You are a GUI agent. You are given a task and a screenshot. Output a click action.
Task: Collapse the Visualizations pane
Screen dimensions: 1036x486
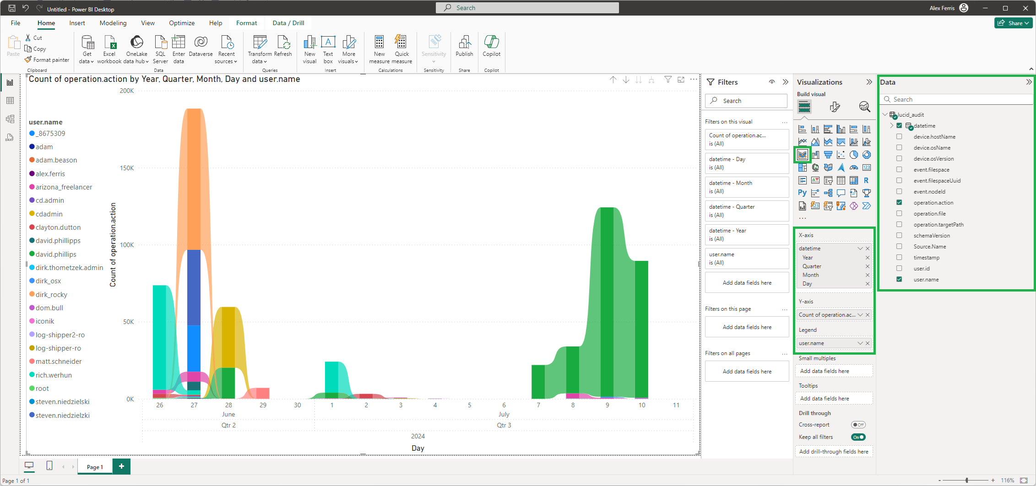(x=869, y=82)
